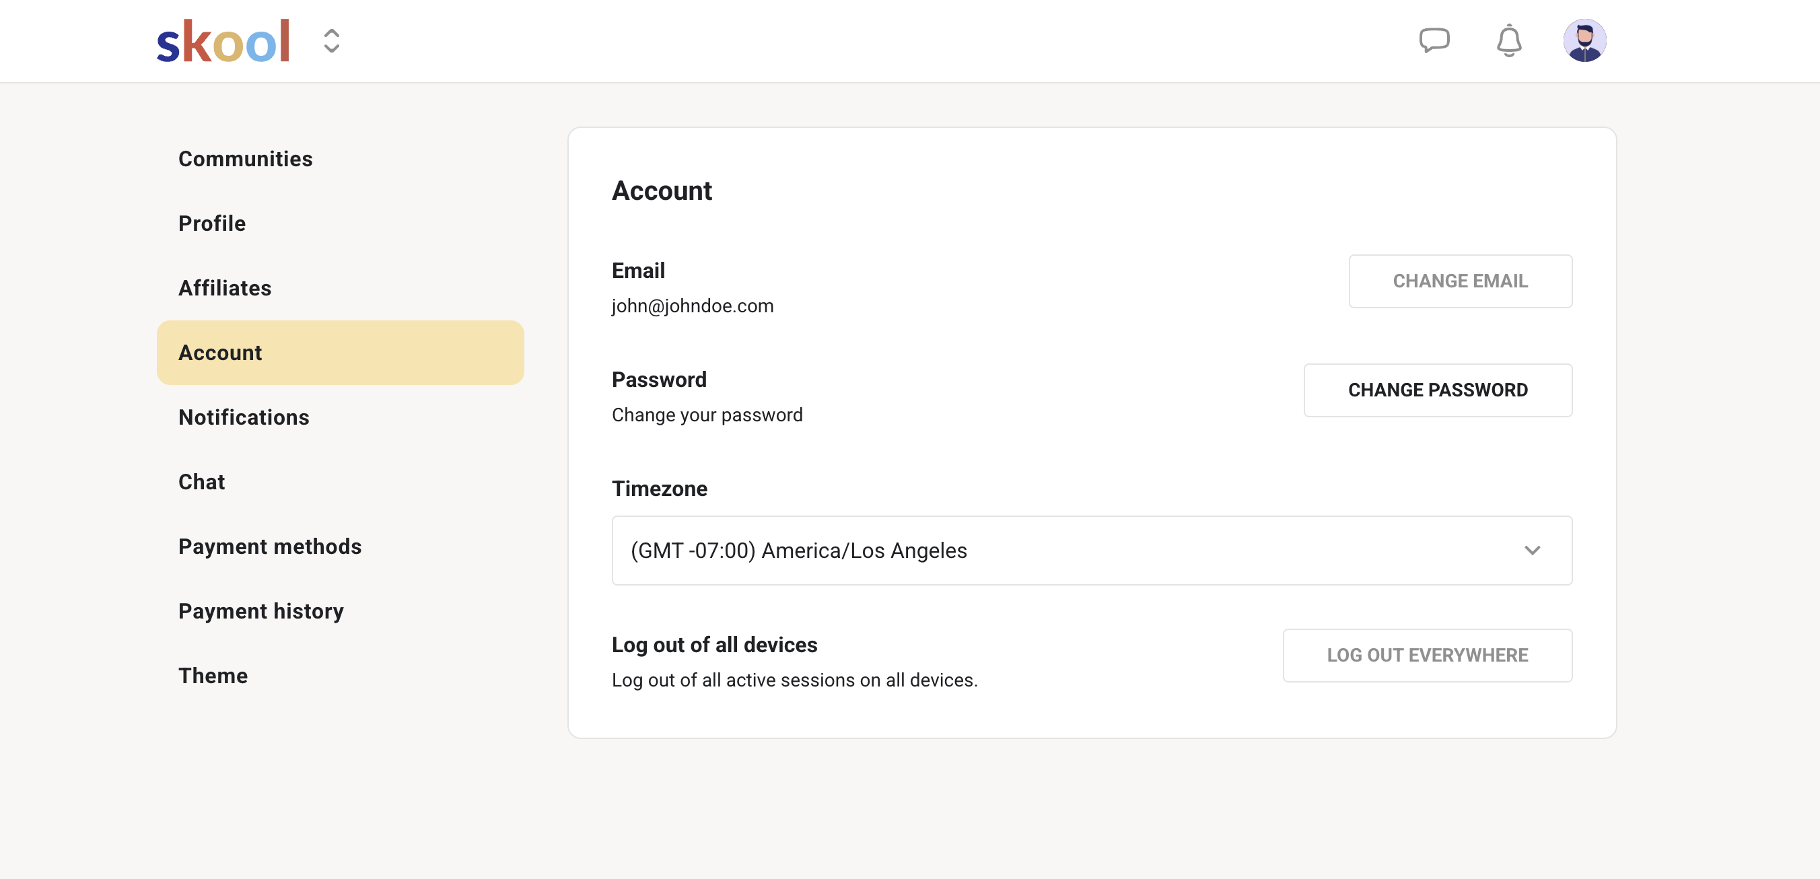Select Affiliates in the sidebar
Screen dimensions: 1820x879
[225, 287]
